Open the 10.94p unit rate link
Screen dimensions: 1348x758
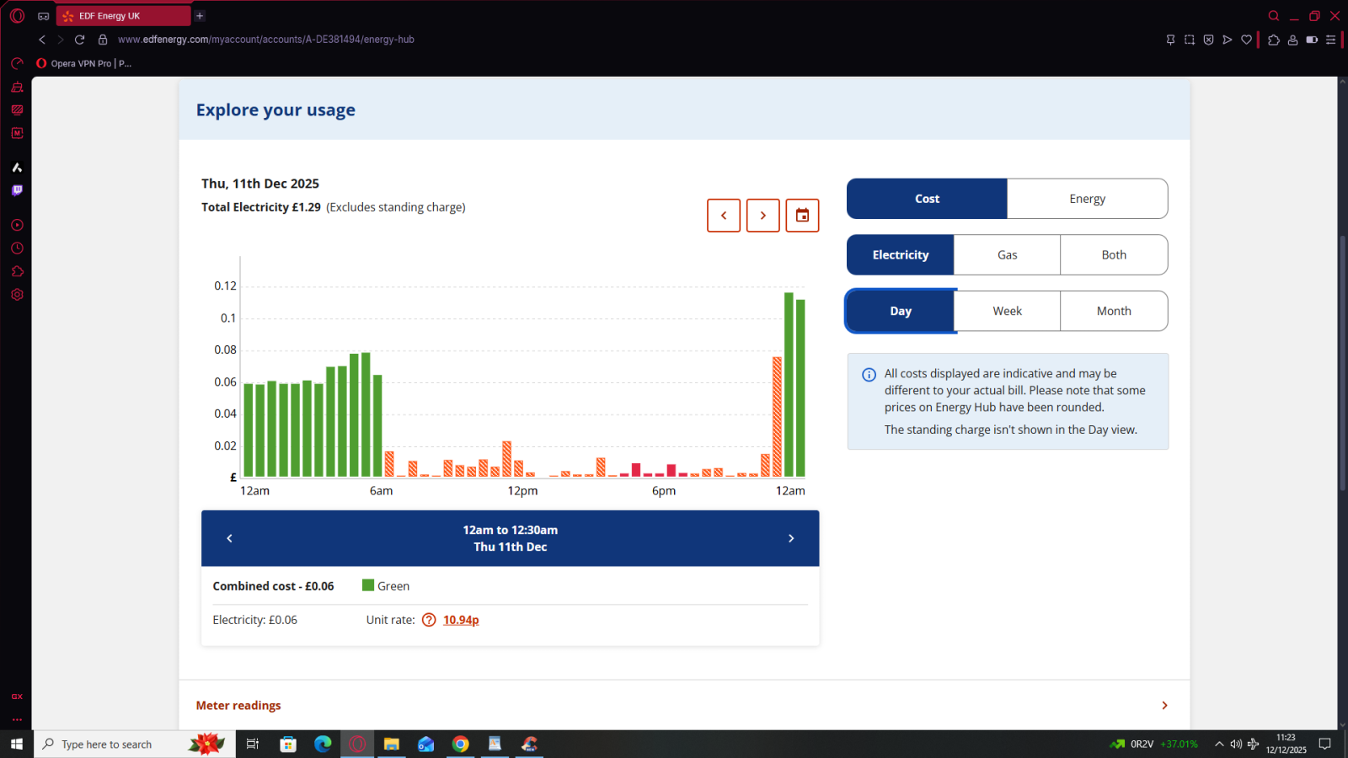coord(461,620)
